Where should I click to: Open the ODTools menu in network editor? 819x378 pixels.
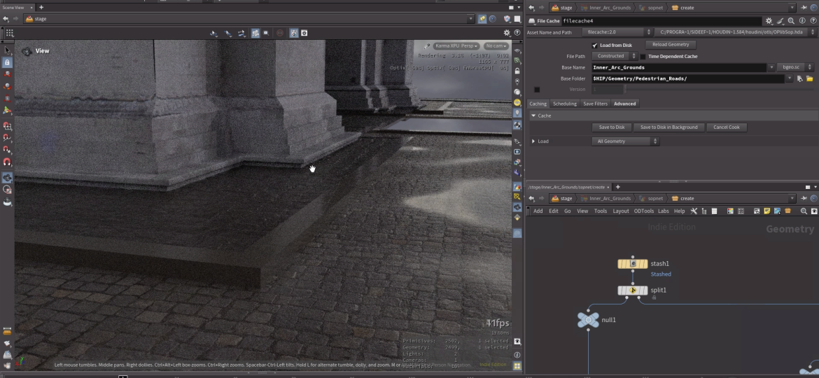point(643,211)
